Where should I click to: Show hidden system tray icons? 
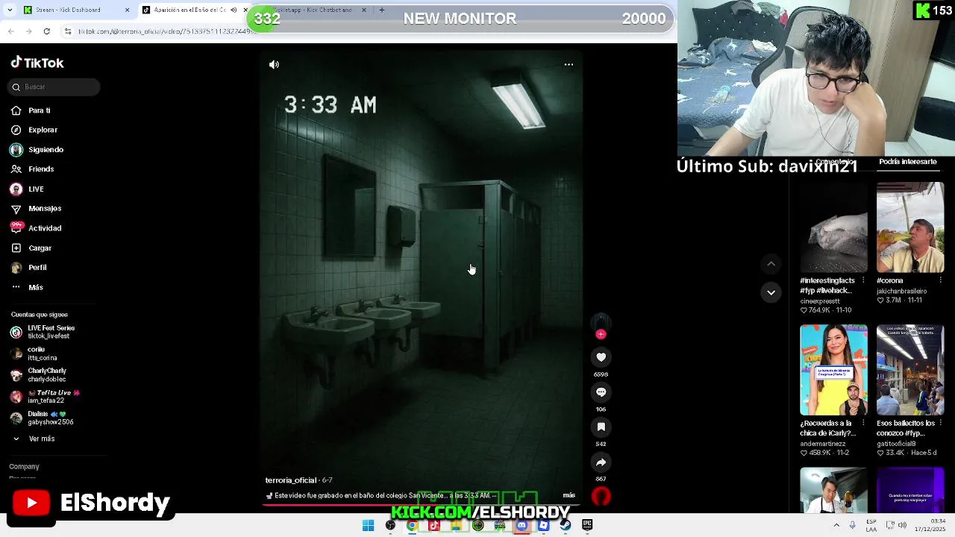click(836, 525)
